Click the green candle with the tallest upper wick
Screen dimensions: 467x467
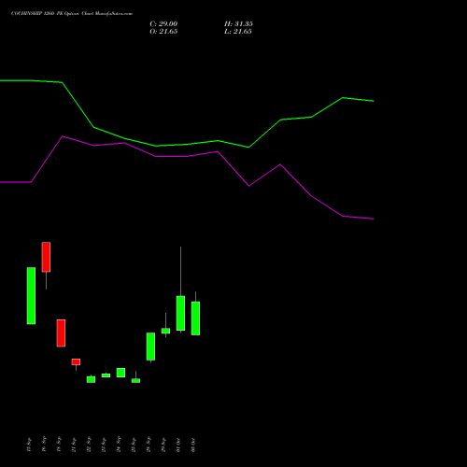point(180,313)
